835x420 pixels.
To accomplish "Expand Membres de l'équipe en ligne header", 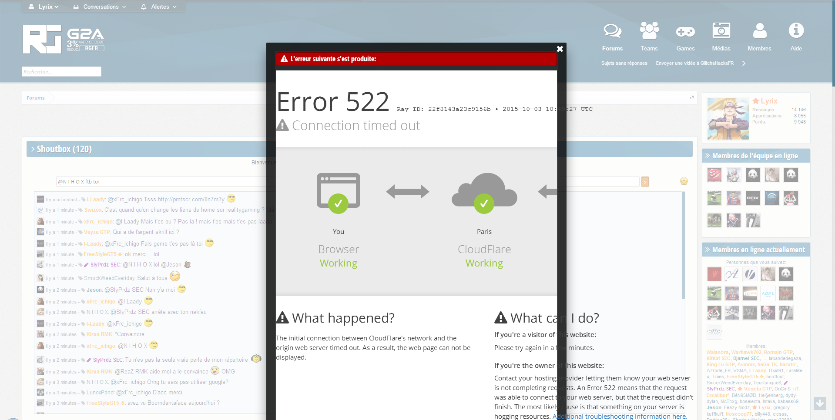I will point(756,156).
